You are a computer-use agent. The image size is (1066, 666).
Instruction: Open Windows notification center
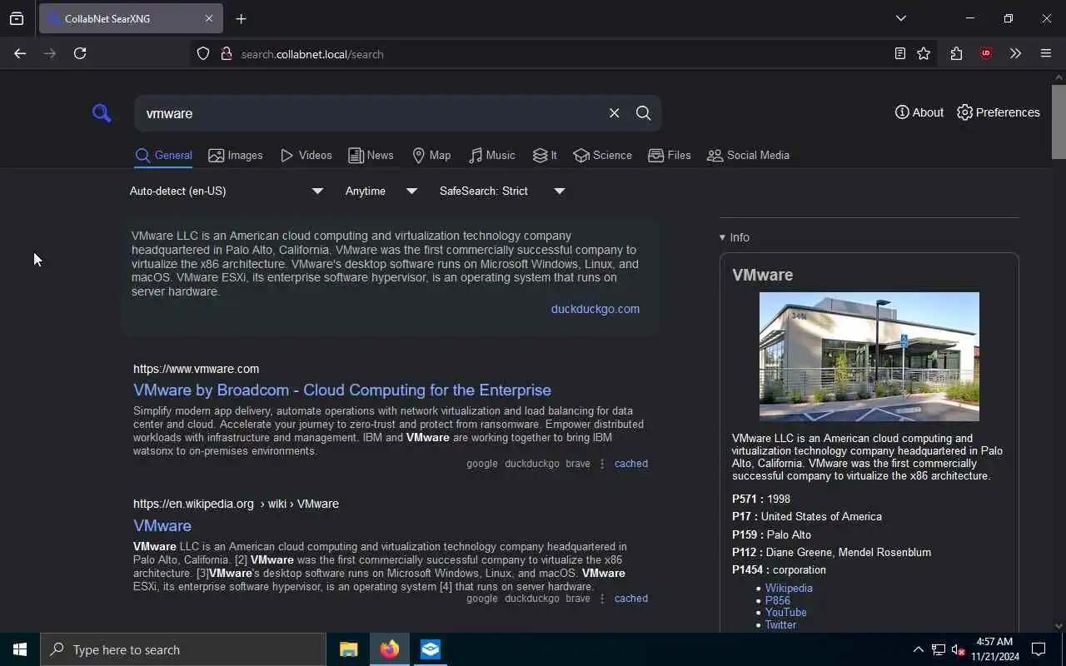[x=1039, y=649]
